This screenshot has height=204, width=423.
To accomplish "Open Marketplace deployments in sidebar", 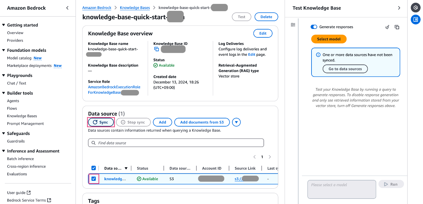I will (29, 66).
